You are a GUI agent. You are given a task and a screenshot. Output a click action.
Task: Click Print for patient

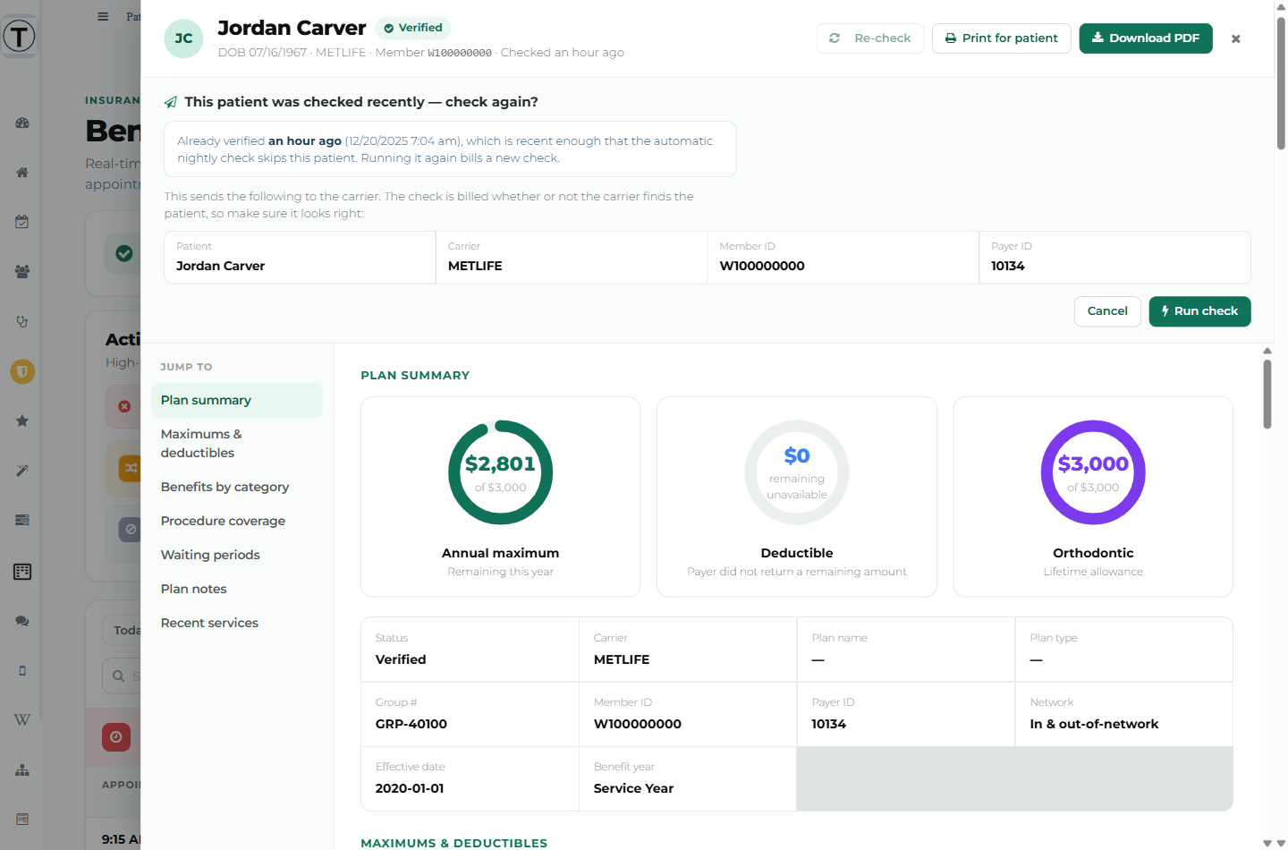1002,38
